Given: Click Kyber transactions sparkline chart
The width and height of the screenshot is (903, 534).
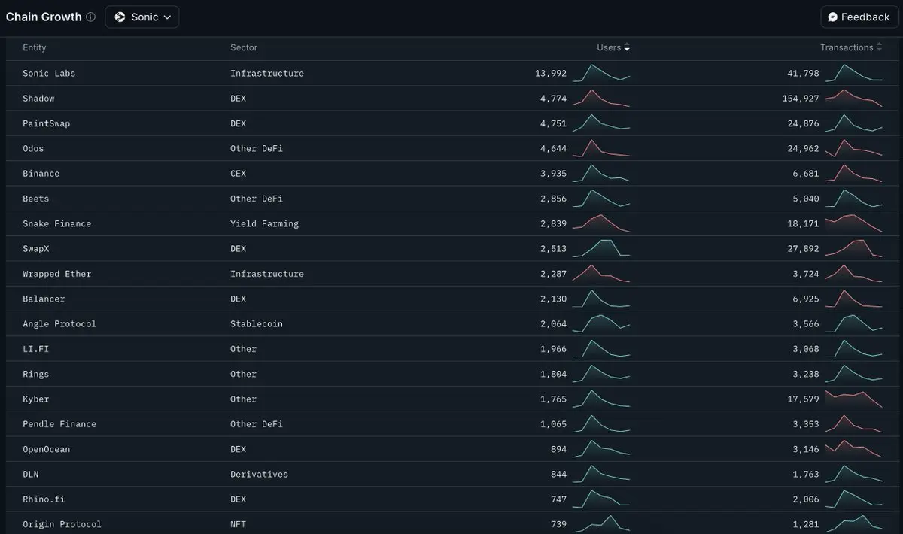Looking at the screenshot, I should tap(853, 399).
